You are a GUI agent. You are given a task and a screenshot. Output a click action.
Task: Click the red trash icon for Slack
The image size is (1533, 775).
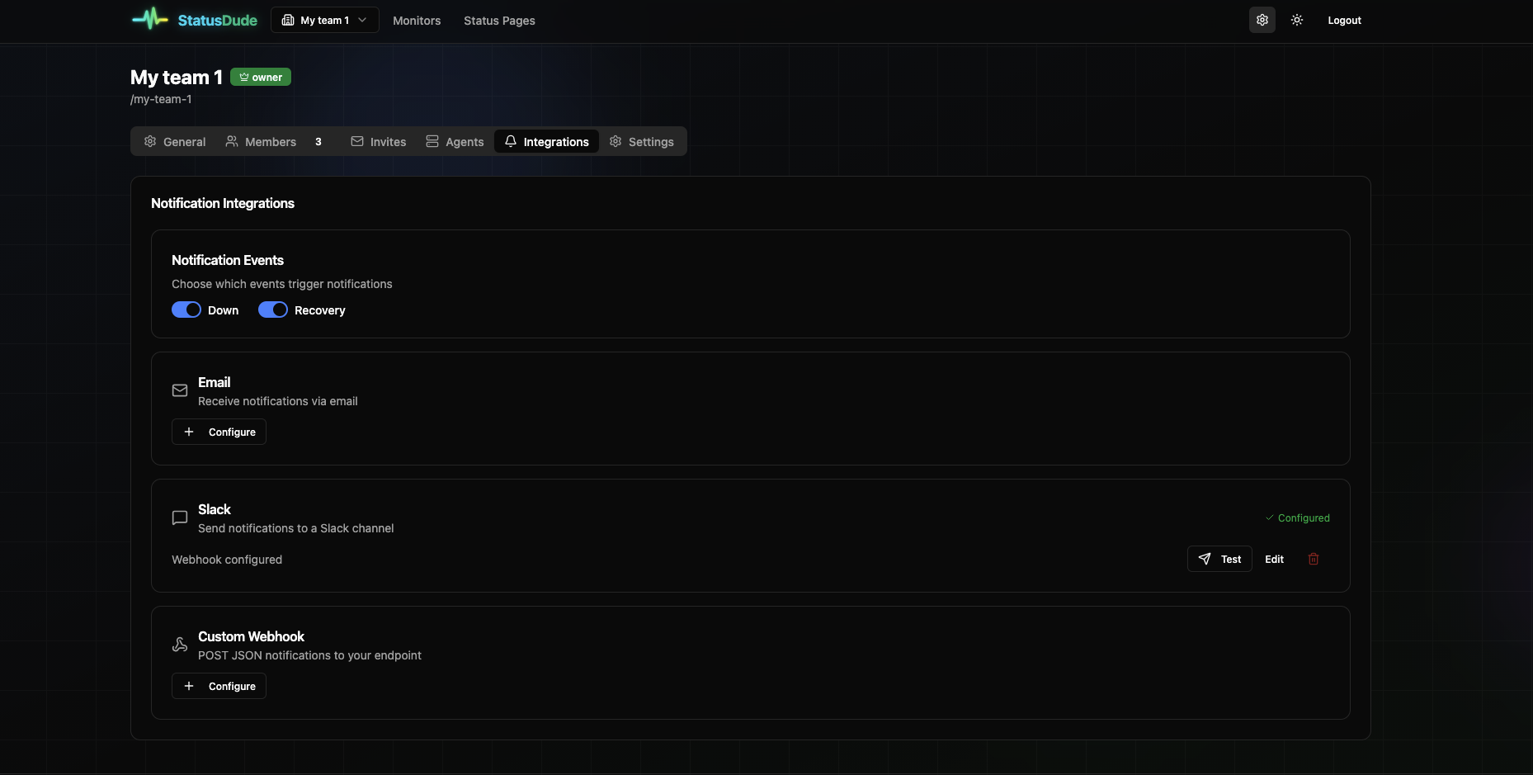point(1314,559)
